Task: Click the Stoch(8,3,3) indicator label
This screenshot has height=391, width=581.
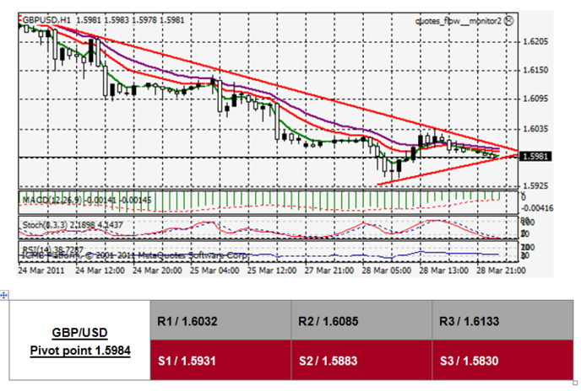Action: coord(45,224)
